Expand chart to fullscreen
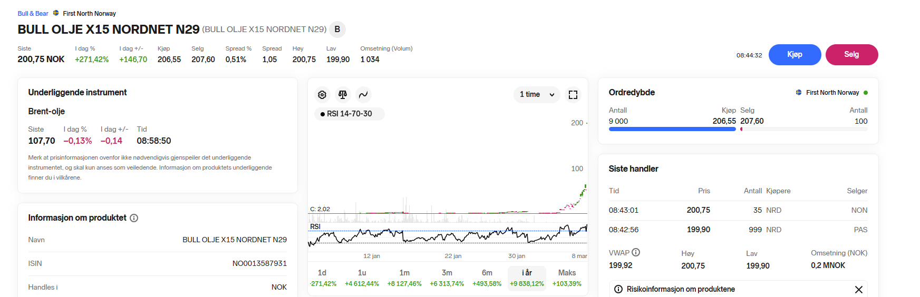 [573, 95]
